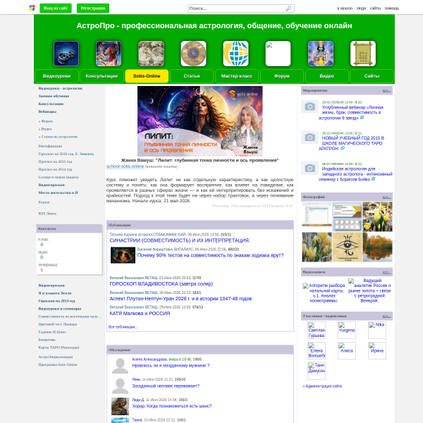
Task: Open Прогноз на 2015 год sidebar item
Action: click(x=55, y=161)
